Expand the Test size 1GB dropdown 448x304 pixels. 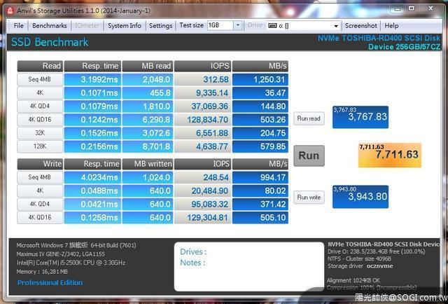238,26
